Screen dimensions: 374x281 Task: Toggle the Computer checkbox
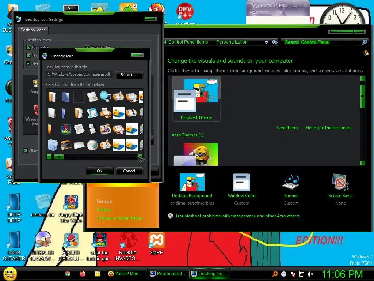28,47
